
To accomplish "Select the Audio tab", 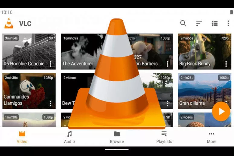I will [x=70, y=137].
